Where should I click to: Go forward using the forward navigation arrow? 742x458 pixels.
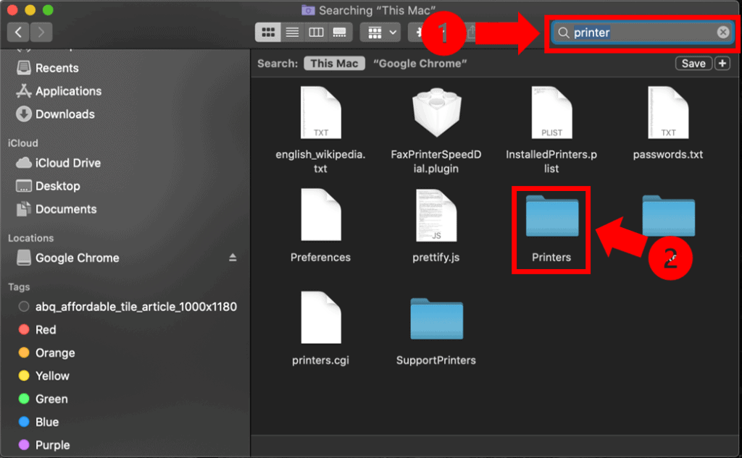click(41, 32)
